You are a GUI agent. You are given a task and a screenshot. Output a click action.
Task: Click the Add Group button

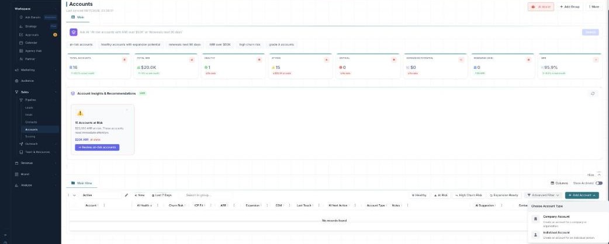click(570, 6)
